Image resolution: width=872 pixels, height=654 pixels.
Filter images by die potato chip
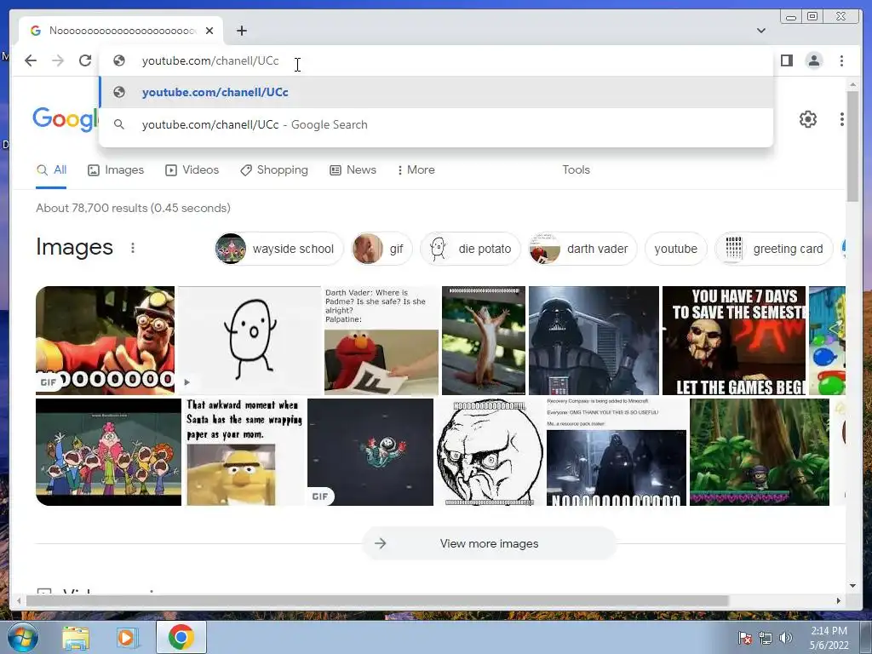coord(470,249)
